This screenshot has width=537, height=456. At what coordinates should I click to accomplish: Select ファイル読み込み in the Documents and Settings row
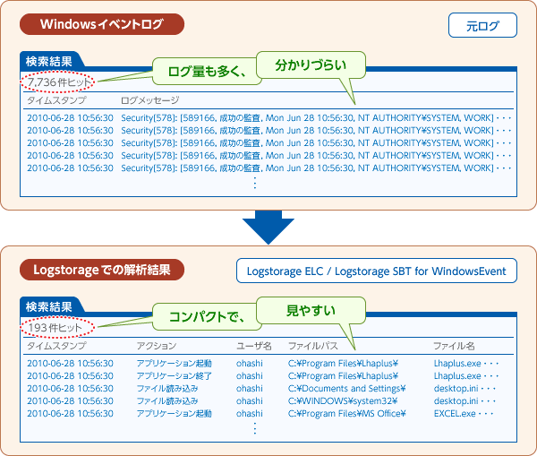167,389
